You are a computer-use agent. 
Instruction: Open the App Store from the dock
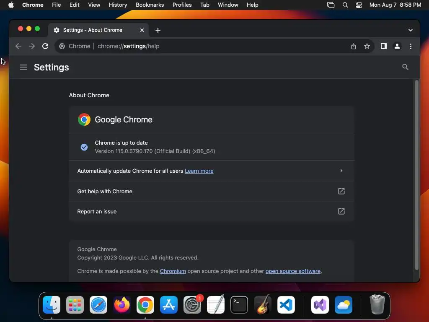pyautogui.click(x=168, y=304)
